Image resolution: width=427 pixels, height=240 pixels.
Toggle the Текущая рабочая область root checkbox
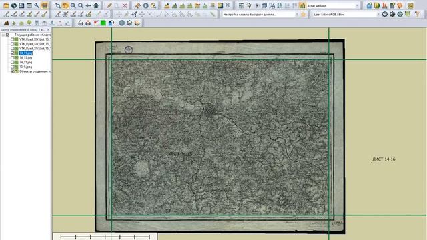pyautogui.click(x=7, y=35)
